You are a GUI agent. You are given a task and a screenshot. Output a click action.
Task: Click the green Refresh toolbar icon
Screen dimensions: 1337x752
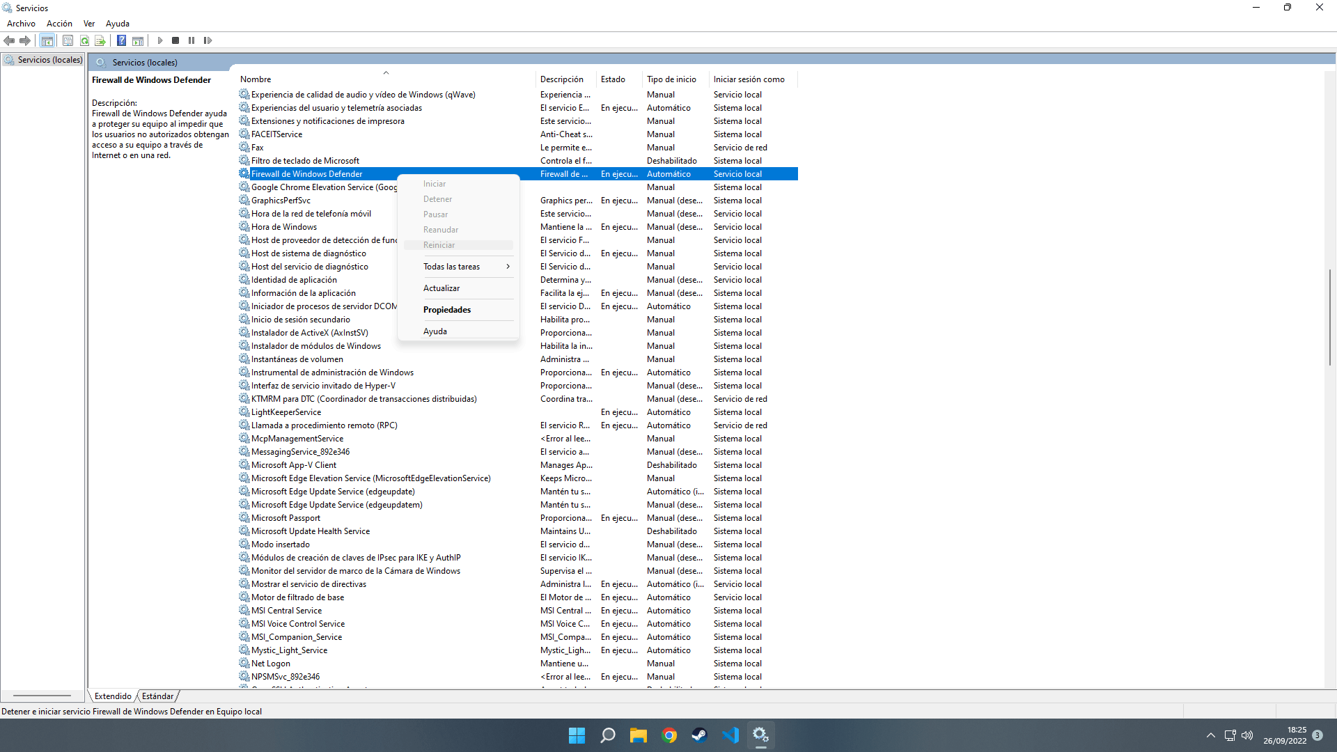tap(84, 40)
